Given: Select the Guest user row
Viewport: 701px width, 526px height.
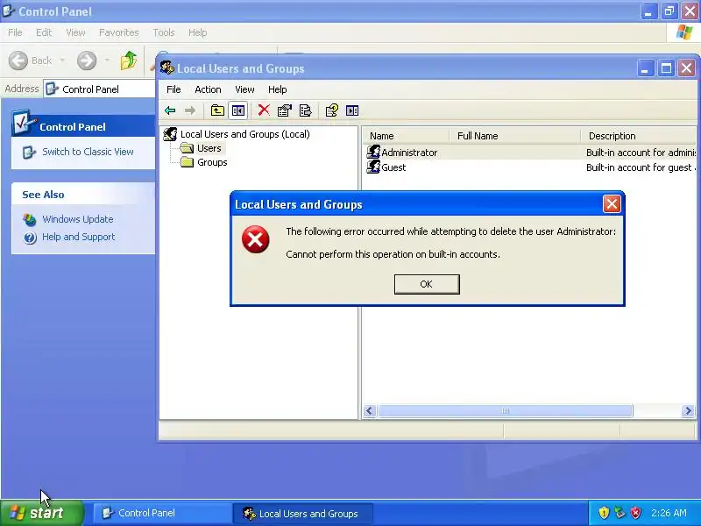Looking at the screenshot, I should [530, 167].
